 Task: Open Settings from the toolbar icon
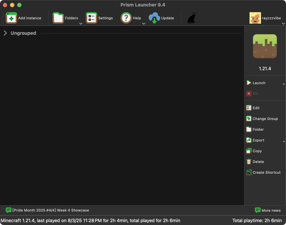click(91, 18)
